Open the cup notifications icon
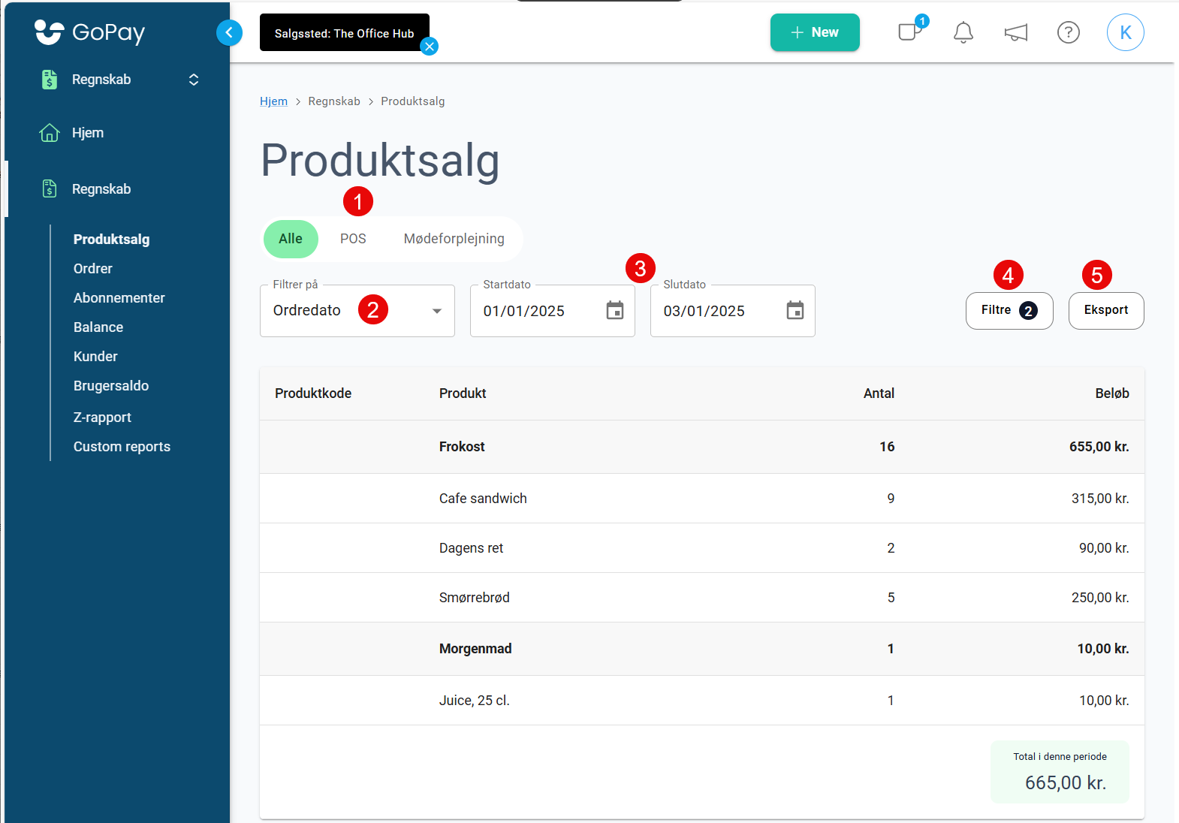 coord(910,32)
